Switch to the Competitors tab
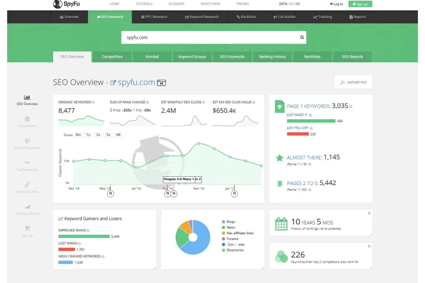This screenshot has height=283, width=425. [x=112, y=56]
